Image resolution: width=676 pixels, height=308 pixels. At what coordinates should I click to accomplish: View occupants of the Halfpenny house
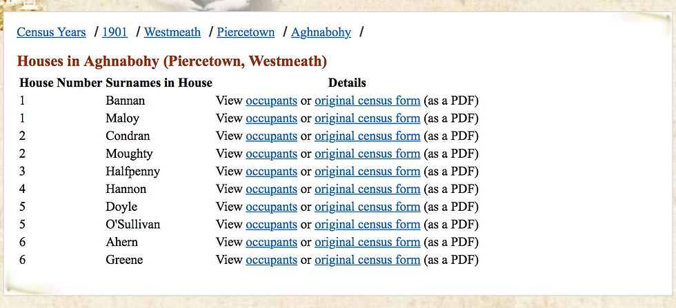271,172
